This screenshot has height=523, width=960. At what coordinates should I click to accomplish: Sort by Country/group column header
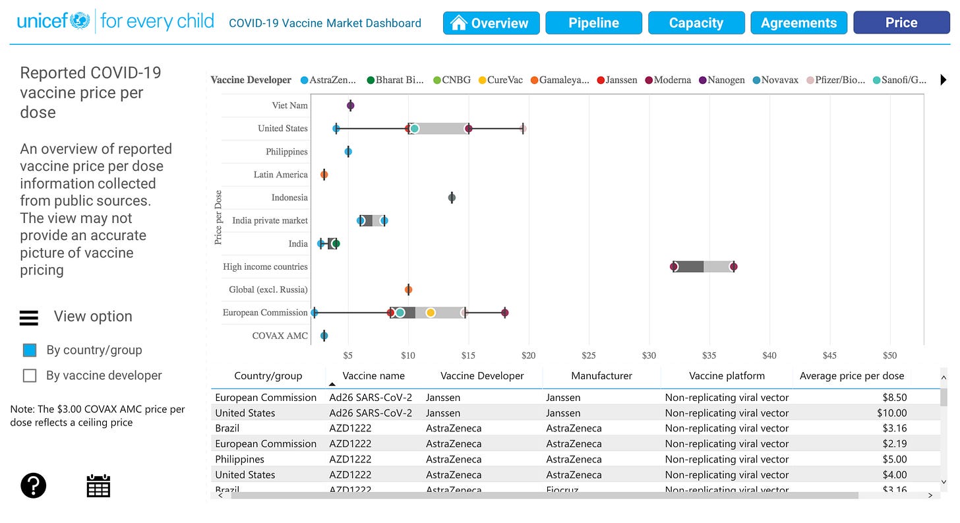pos(268,376)
